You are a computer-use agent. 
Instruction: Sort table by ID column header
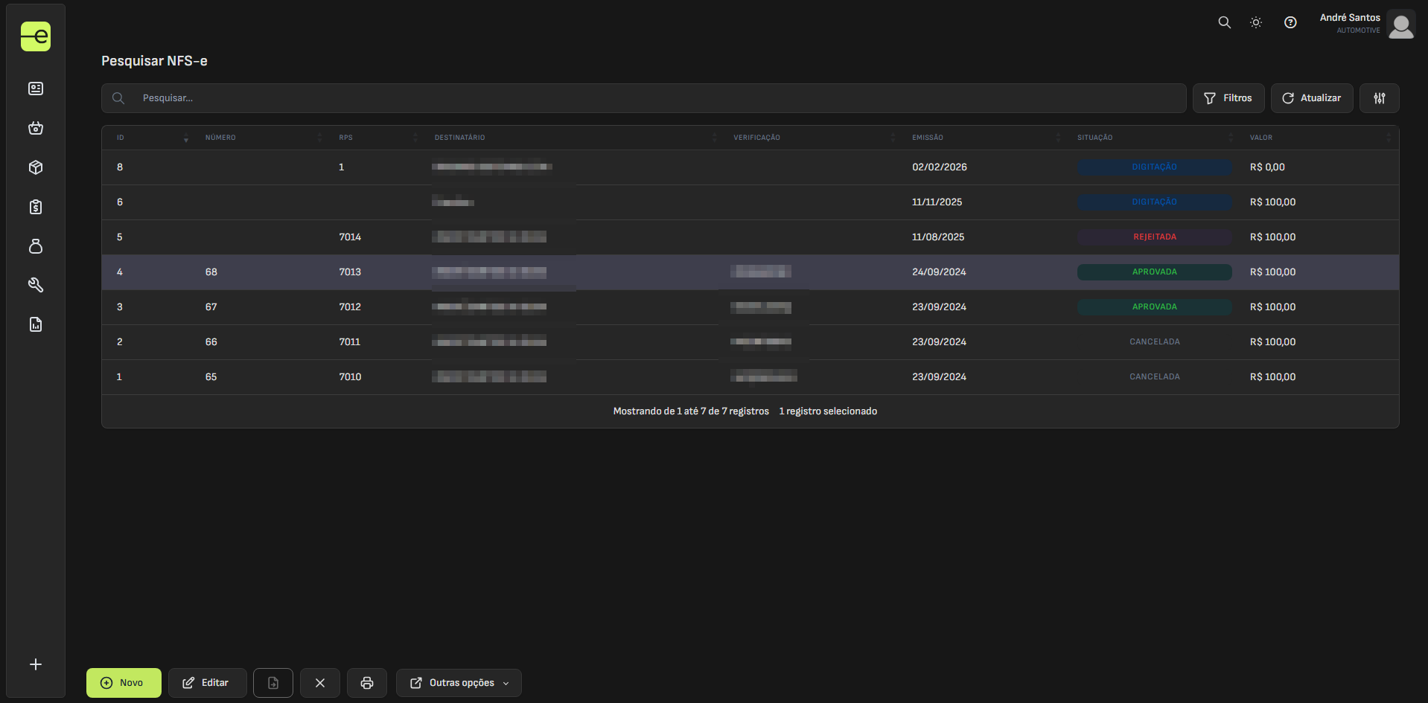point(121,138)
